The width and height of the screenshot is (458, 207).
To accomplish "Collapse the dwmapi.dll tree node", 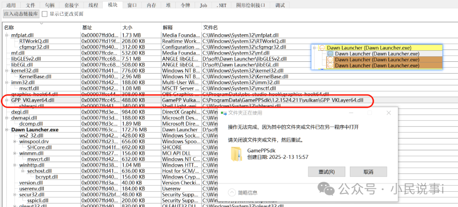I will [6, 118].
